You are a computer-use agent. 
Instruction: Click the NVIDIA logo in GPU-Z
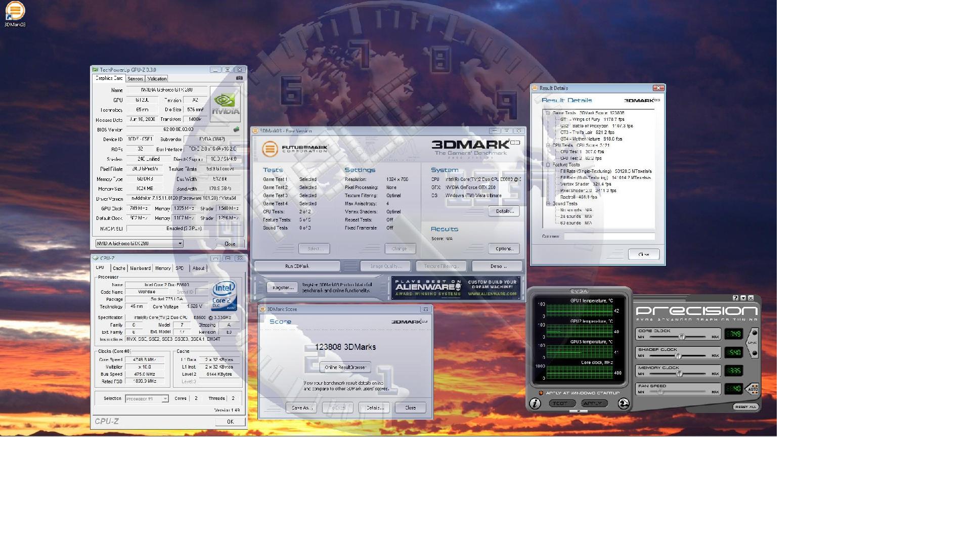225,105
